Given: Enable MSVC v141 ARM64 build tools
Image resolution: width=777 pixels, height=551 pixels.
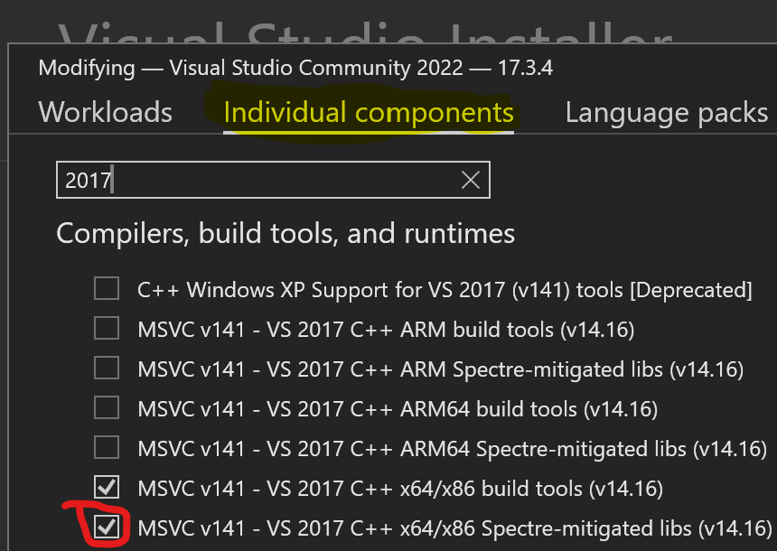Looking at the screenshot, I should [106, 407].
